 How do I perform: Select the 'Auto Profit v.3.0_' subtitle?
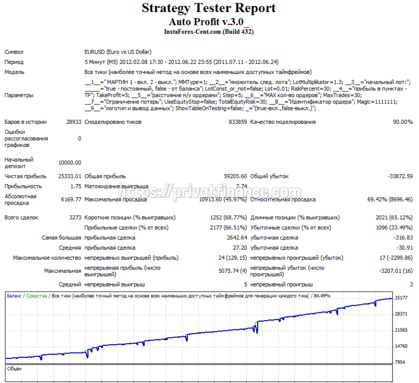click(x=208, y=22)
